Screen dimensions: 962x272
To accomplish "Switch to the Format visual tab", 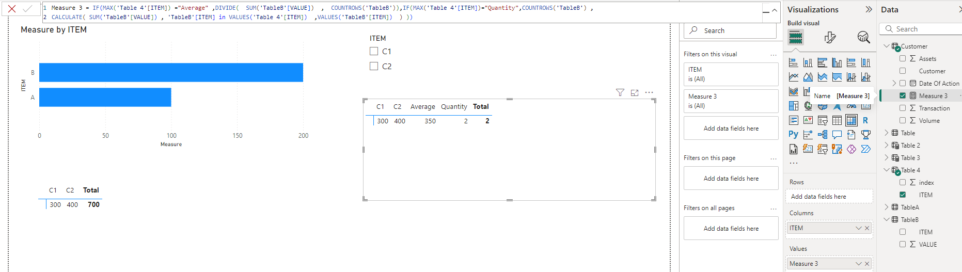I will coord(830,37).
